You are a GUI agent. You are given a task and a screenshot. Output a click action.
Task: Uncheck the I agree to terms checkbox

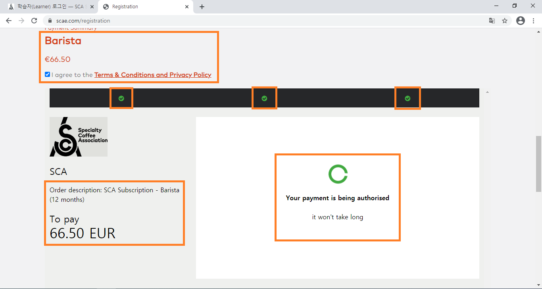pos(48,75)
